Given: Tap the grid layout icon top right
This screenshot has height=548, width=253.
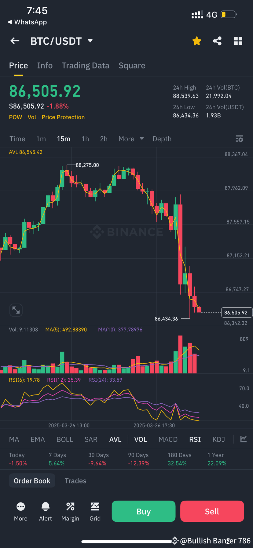Looking at the screenshot, I should [x=238, y=41].
